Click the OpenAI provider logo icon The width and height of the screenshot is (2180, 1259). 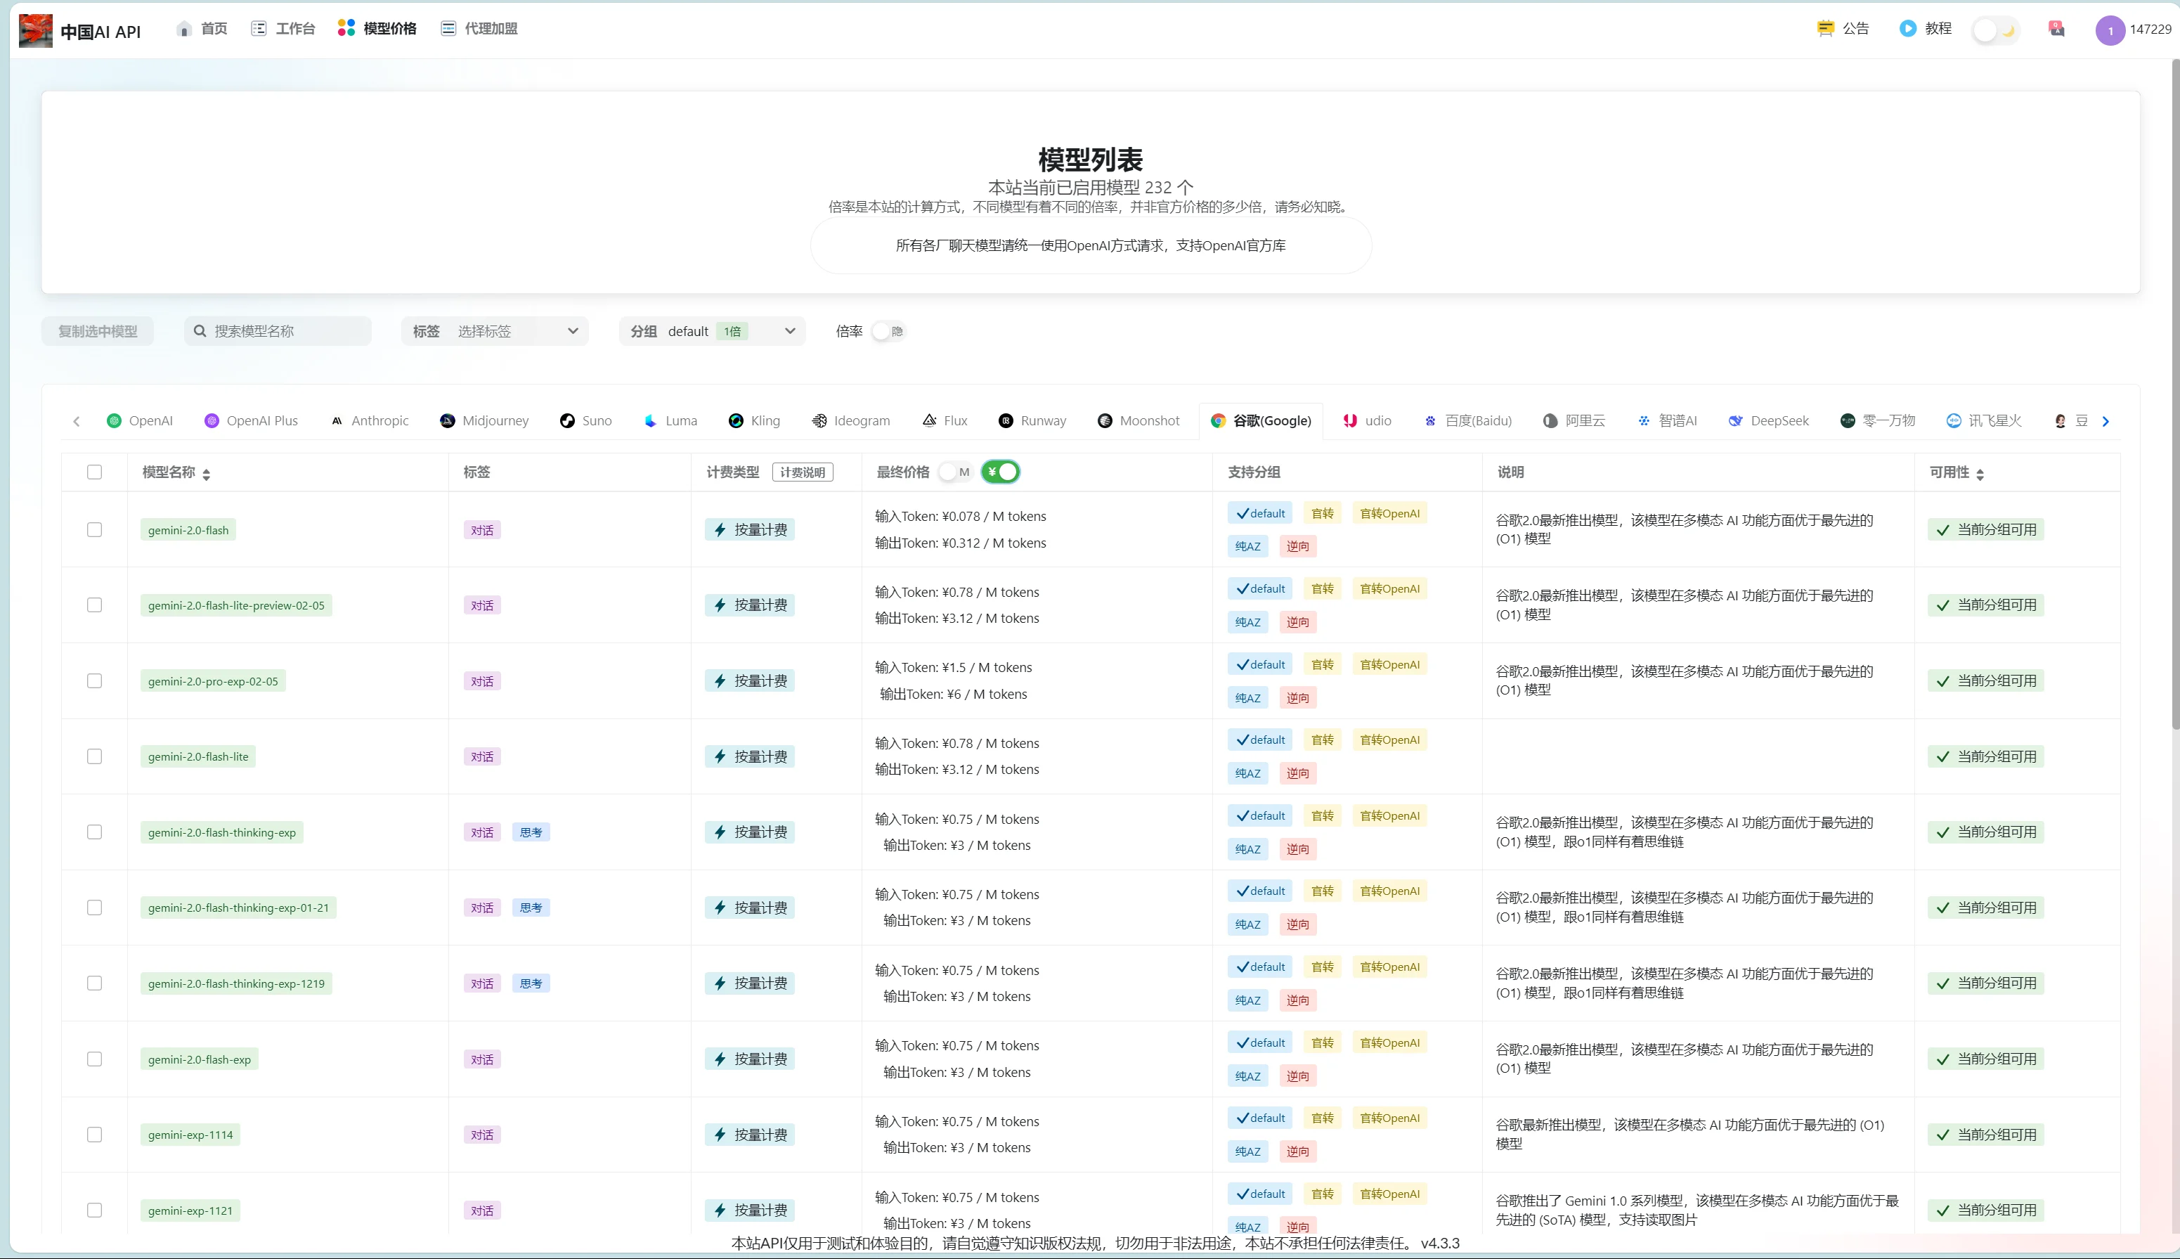(x=114, y=421)
